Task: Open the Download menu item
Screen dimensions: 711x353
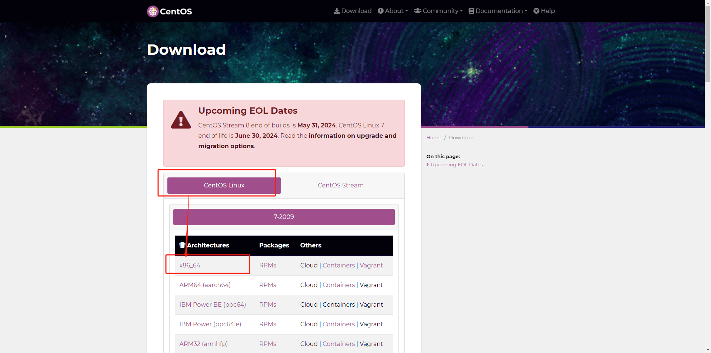Action: 353,11
